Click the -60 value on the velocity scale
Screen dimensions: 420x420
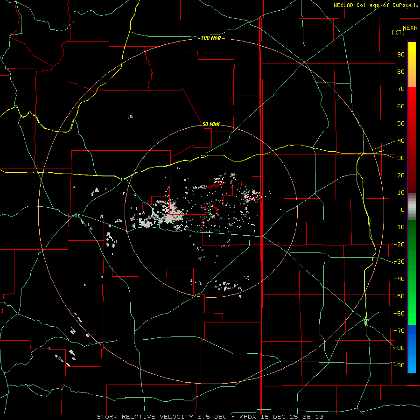point(399,314)
